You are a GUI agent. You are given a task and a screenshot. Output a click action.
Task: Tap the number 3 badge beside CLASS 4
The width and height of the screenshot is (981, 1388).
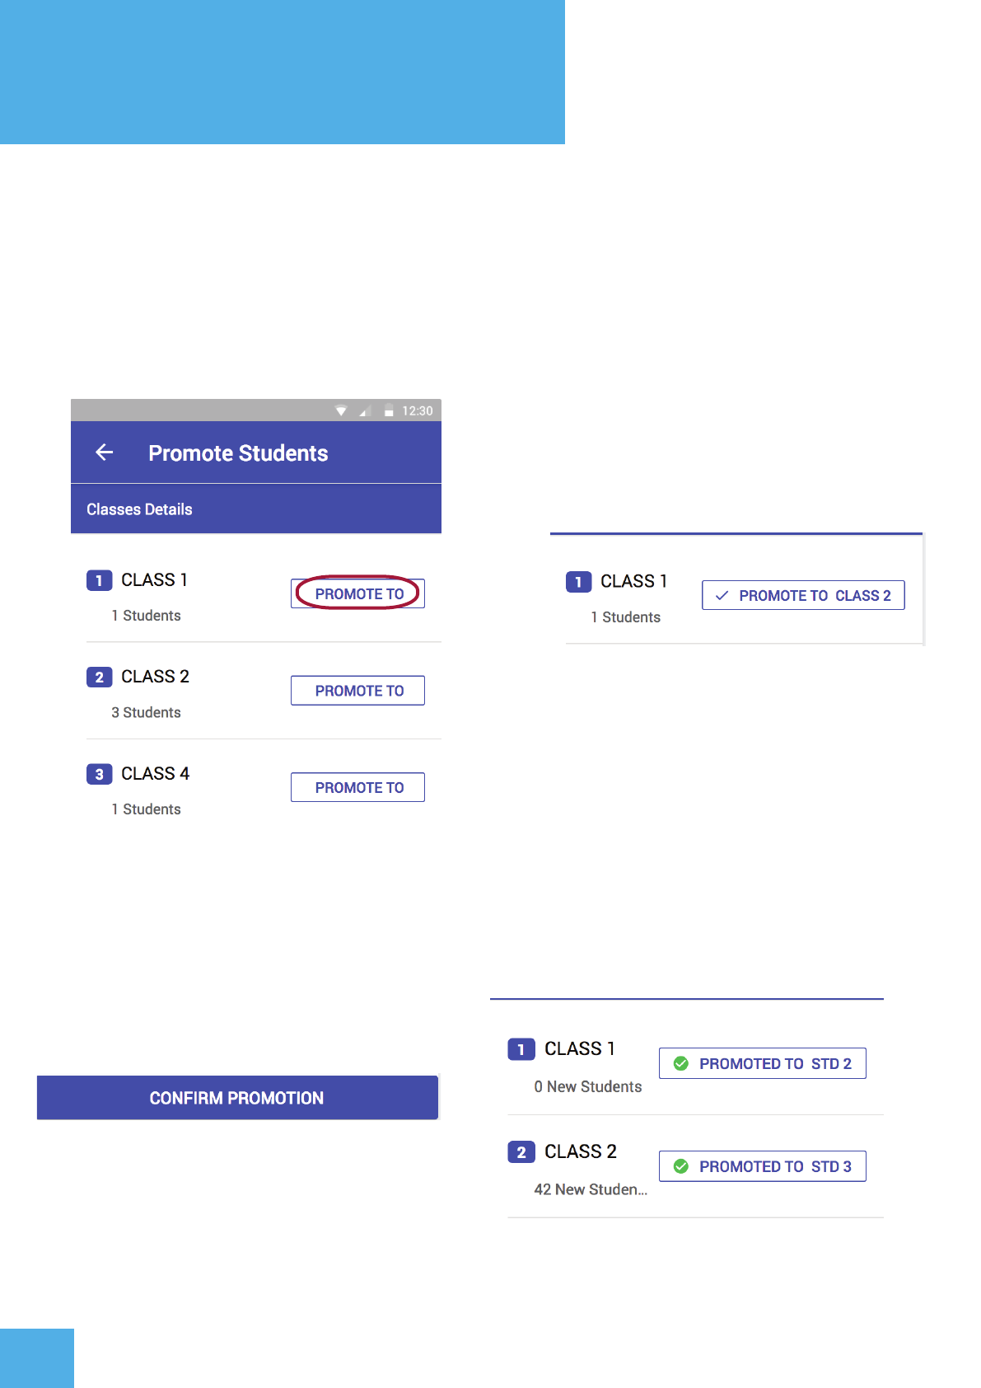coord(99,774)
